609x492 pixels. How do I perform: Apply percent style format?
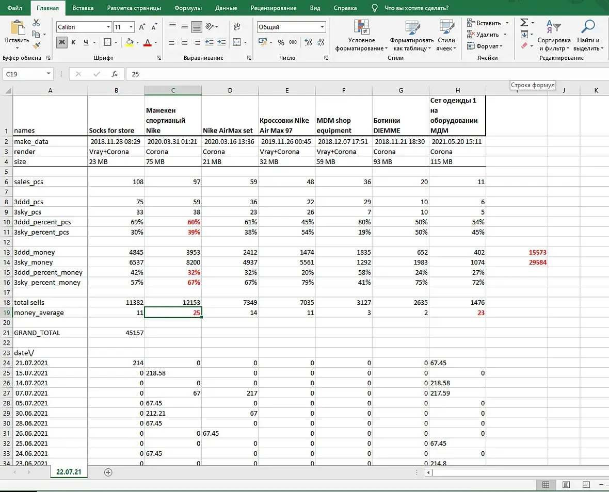(x=281, y=42)
